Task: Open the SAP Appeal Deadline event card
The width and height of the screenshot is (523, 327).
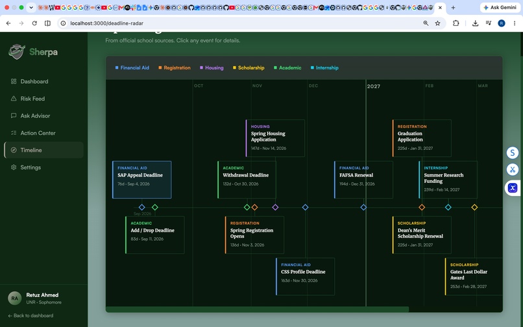Action: (142, 180)
